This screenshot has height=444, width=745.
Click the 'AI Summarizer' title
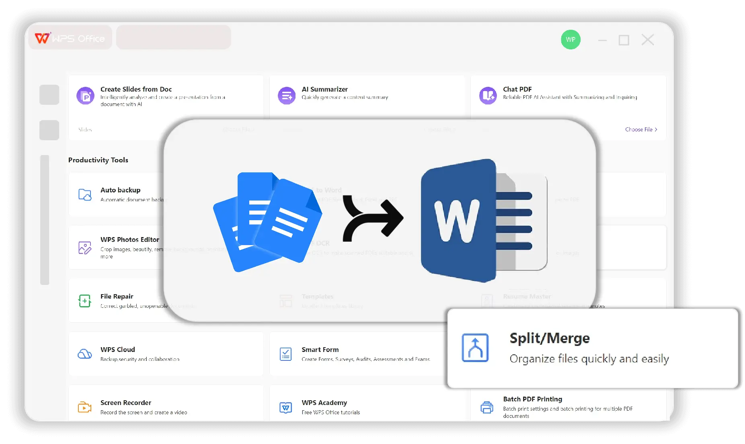coord(325,89)
